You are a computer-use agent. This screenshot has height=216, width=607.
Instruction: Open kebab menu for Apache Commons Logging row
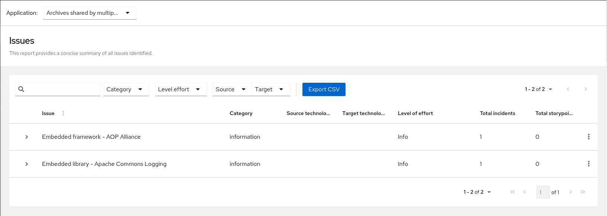(x=588, y=164)
